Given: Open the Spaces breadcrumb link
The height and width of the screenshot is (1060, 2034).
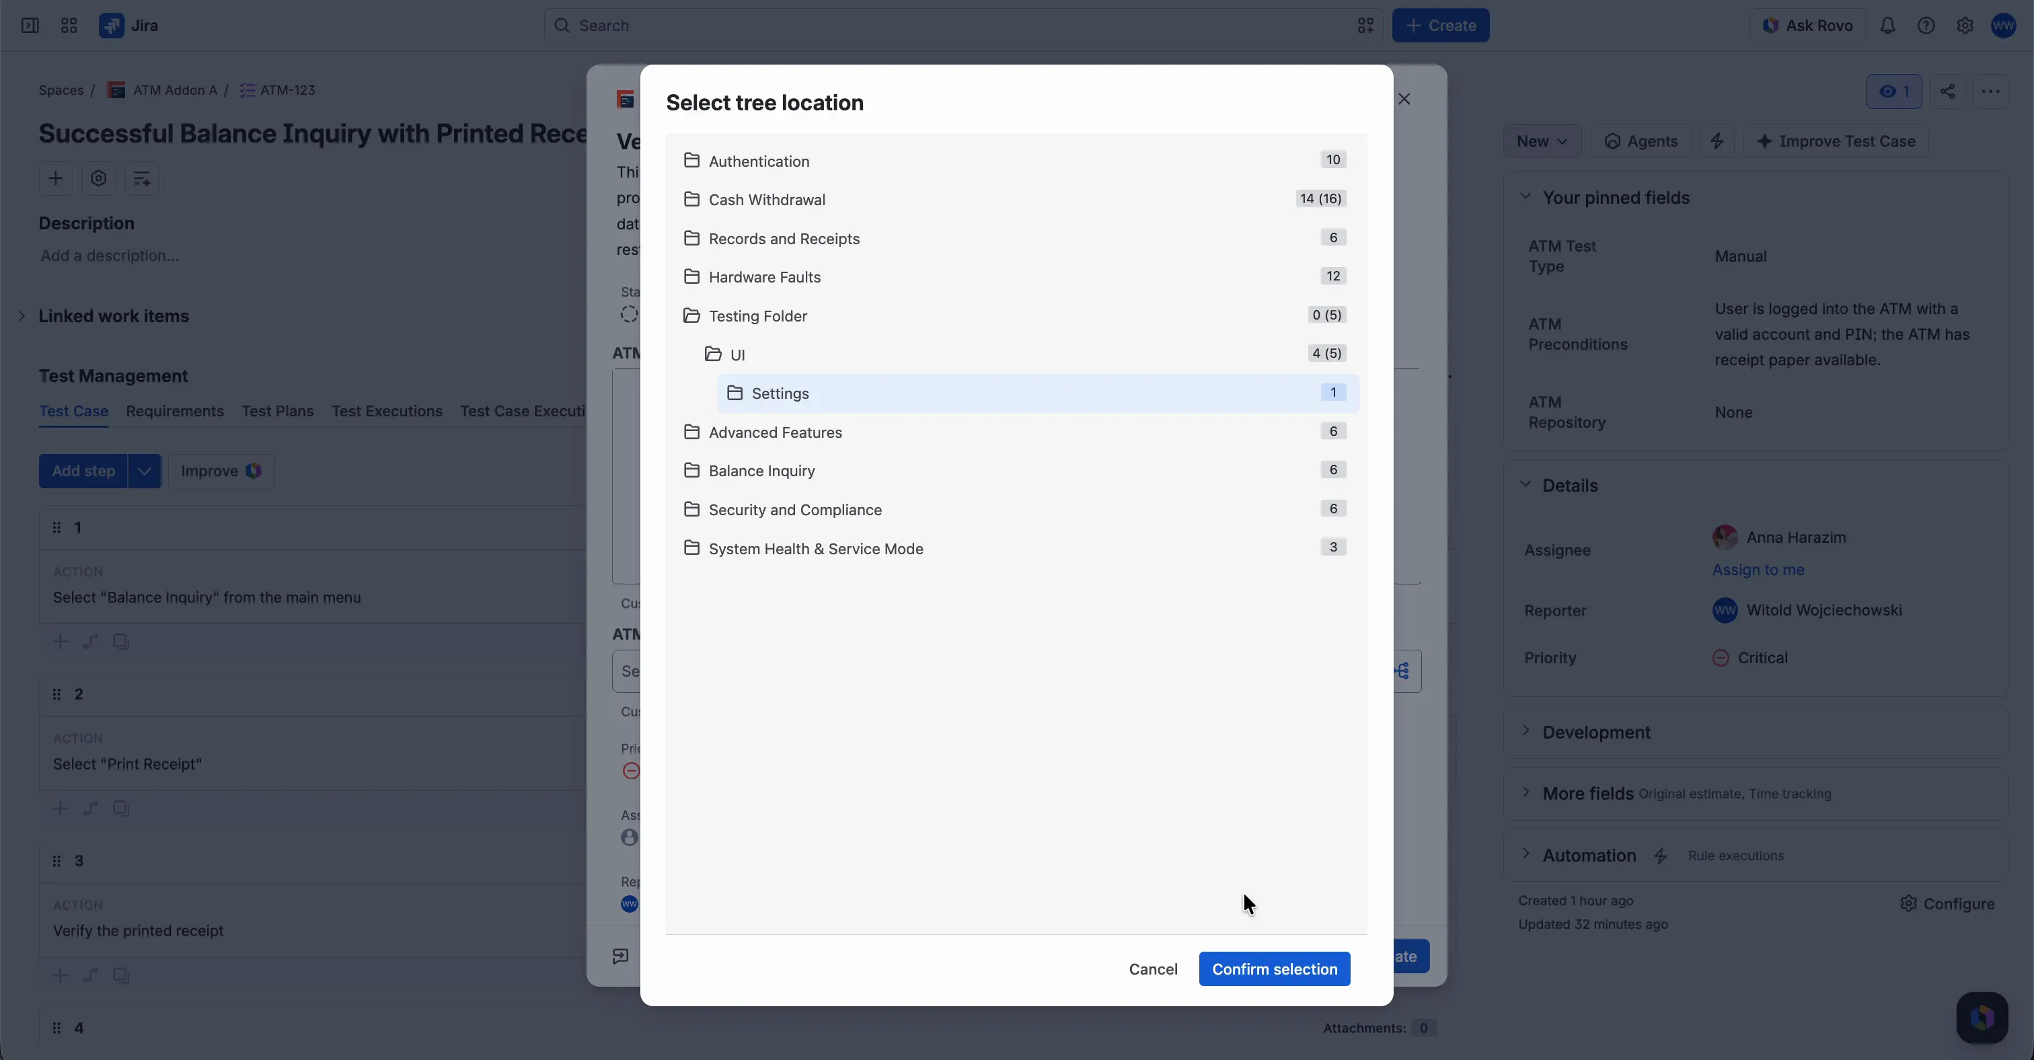Looking at the screenshot, I should coord(61,90).
